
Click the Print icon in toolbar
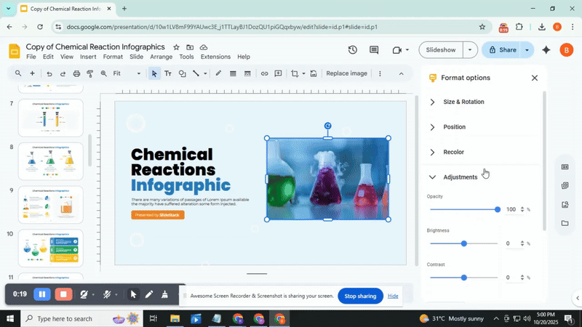coord(76,73)
